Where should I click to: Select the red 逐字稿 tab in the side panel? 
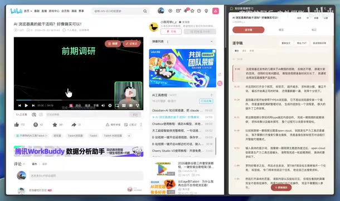click(248, 30)
